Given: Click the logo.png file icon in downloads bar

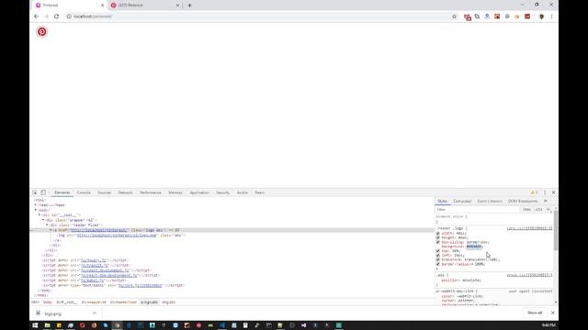Looking at the screenshot, I should (38, 313).
